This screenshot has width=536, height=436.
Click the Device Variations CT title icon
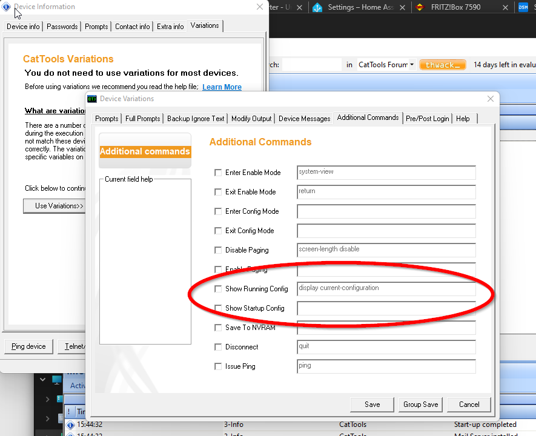(92, 99)
